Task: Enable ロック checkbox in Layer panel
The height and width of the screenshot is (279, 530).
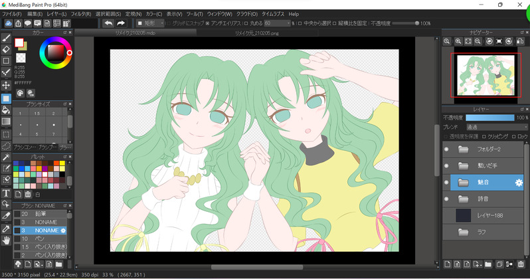Action: pyautogui.click(x=514, y=136)
